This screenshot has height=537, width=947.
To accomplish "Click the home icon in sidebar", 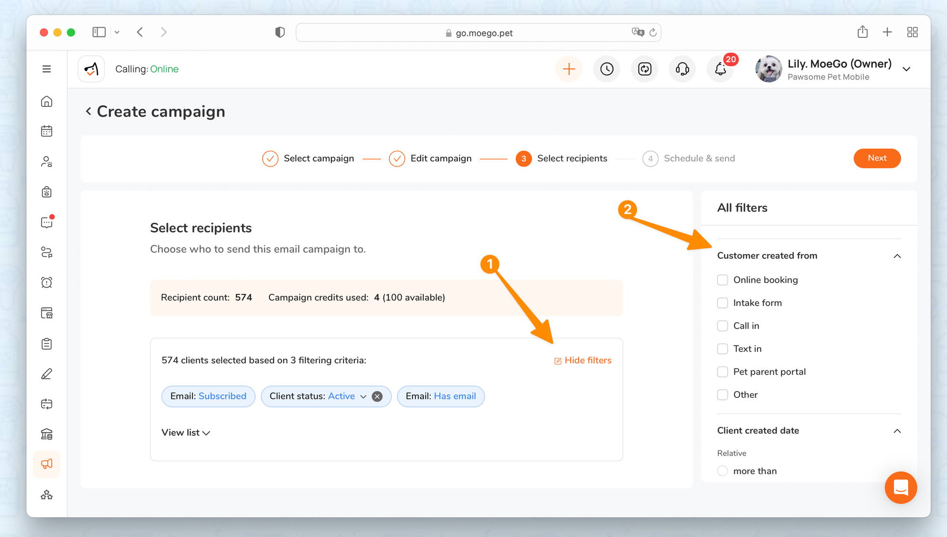I will click(x=46, y=101).
